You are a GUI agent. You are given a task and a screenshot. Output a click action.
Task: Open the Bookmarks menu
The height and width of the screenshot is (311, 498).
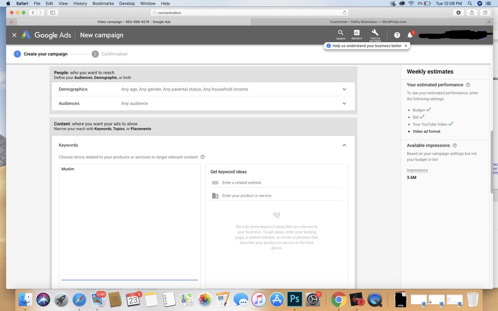point(103,3)
